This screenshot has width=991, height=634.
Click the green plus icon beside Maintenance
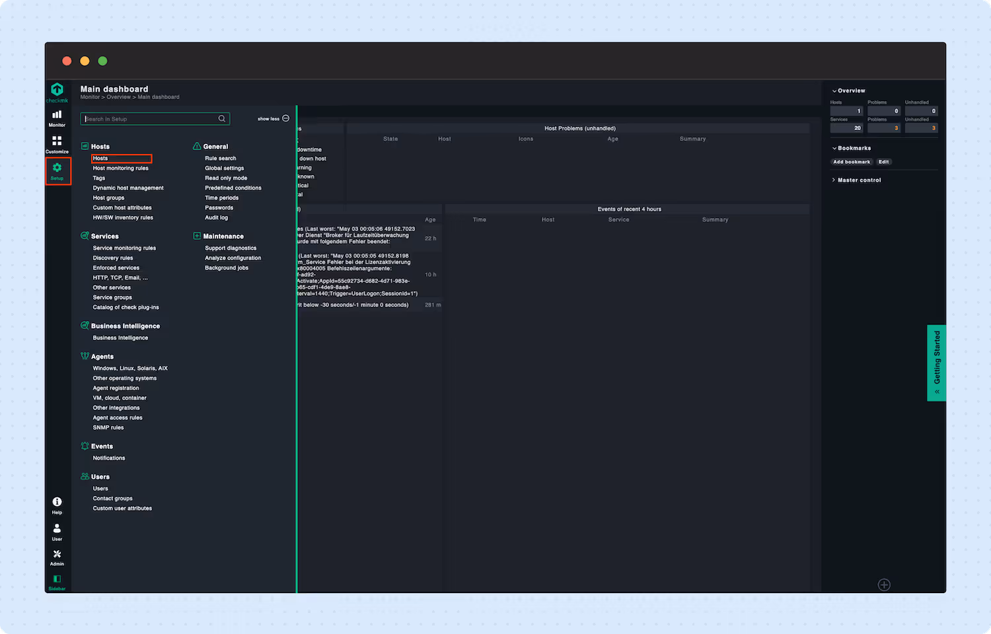196,235
